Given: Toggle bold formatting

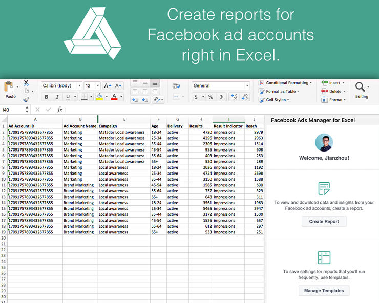Looking at the screenshot, I should (x=46, y=97).
